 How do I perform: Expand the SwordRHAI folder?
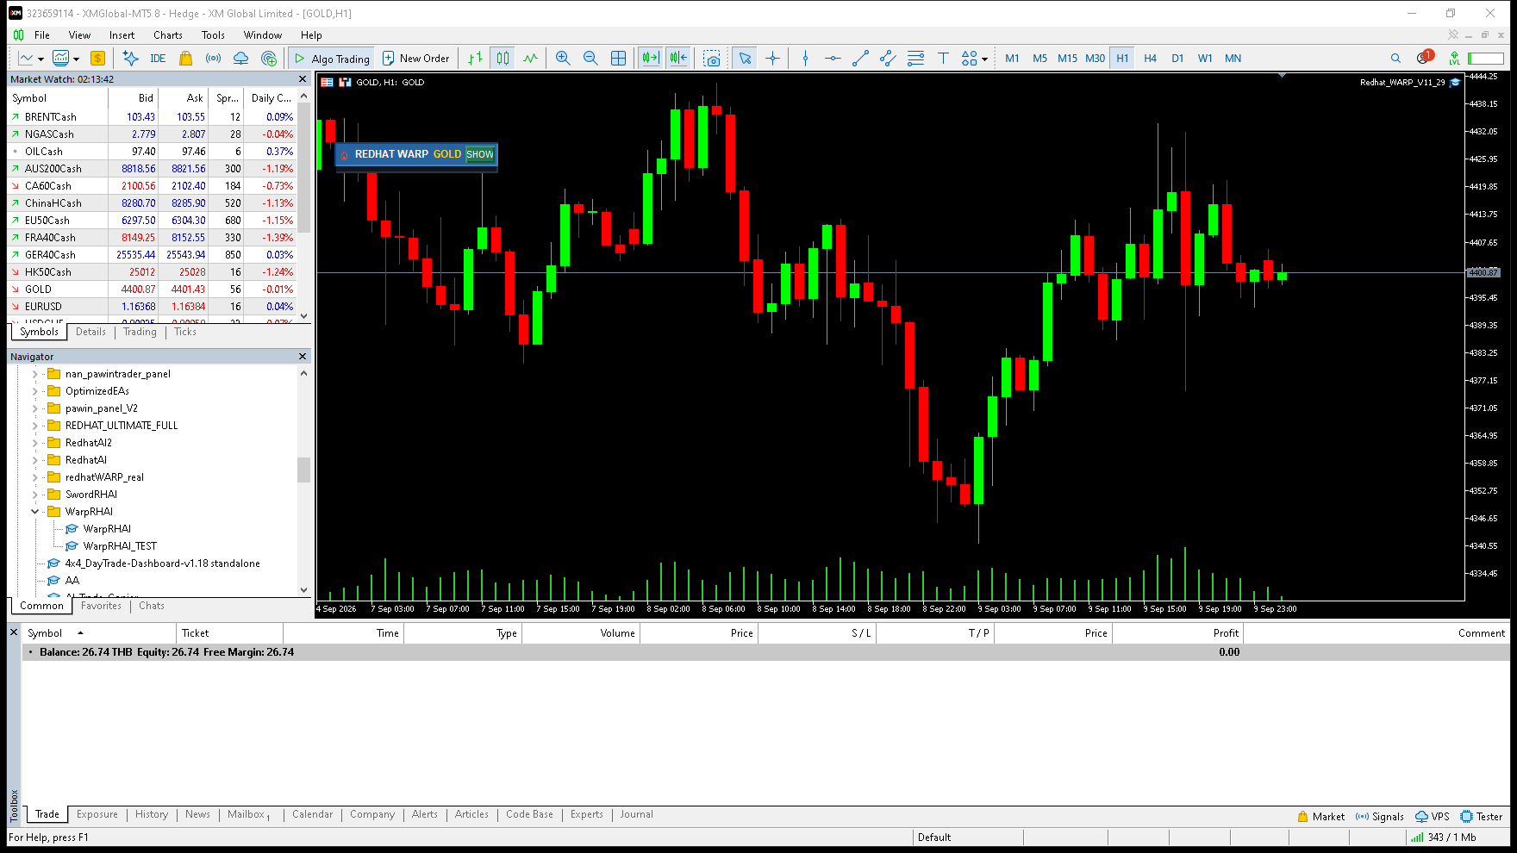tap(35, 495)
